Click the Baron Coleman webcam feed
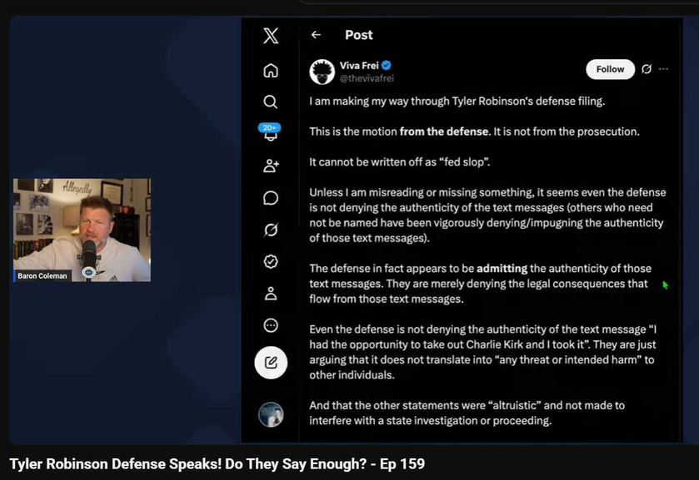Image resolution: width=699 pixels, height=480 pixels. pos(82,230)
